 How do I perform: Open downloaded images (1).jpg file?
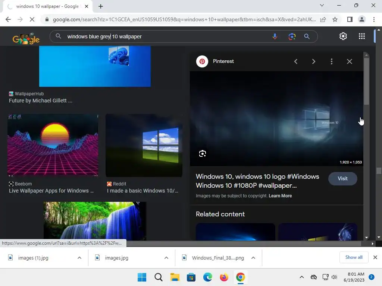pyautogui.click(x=33, y=258)
